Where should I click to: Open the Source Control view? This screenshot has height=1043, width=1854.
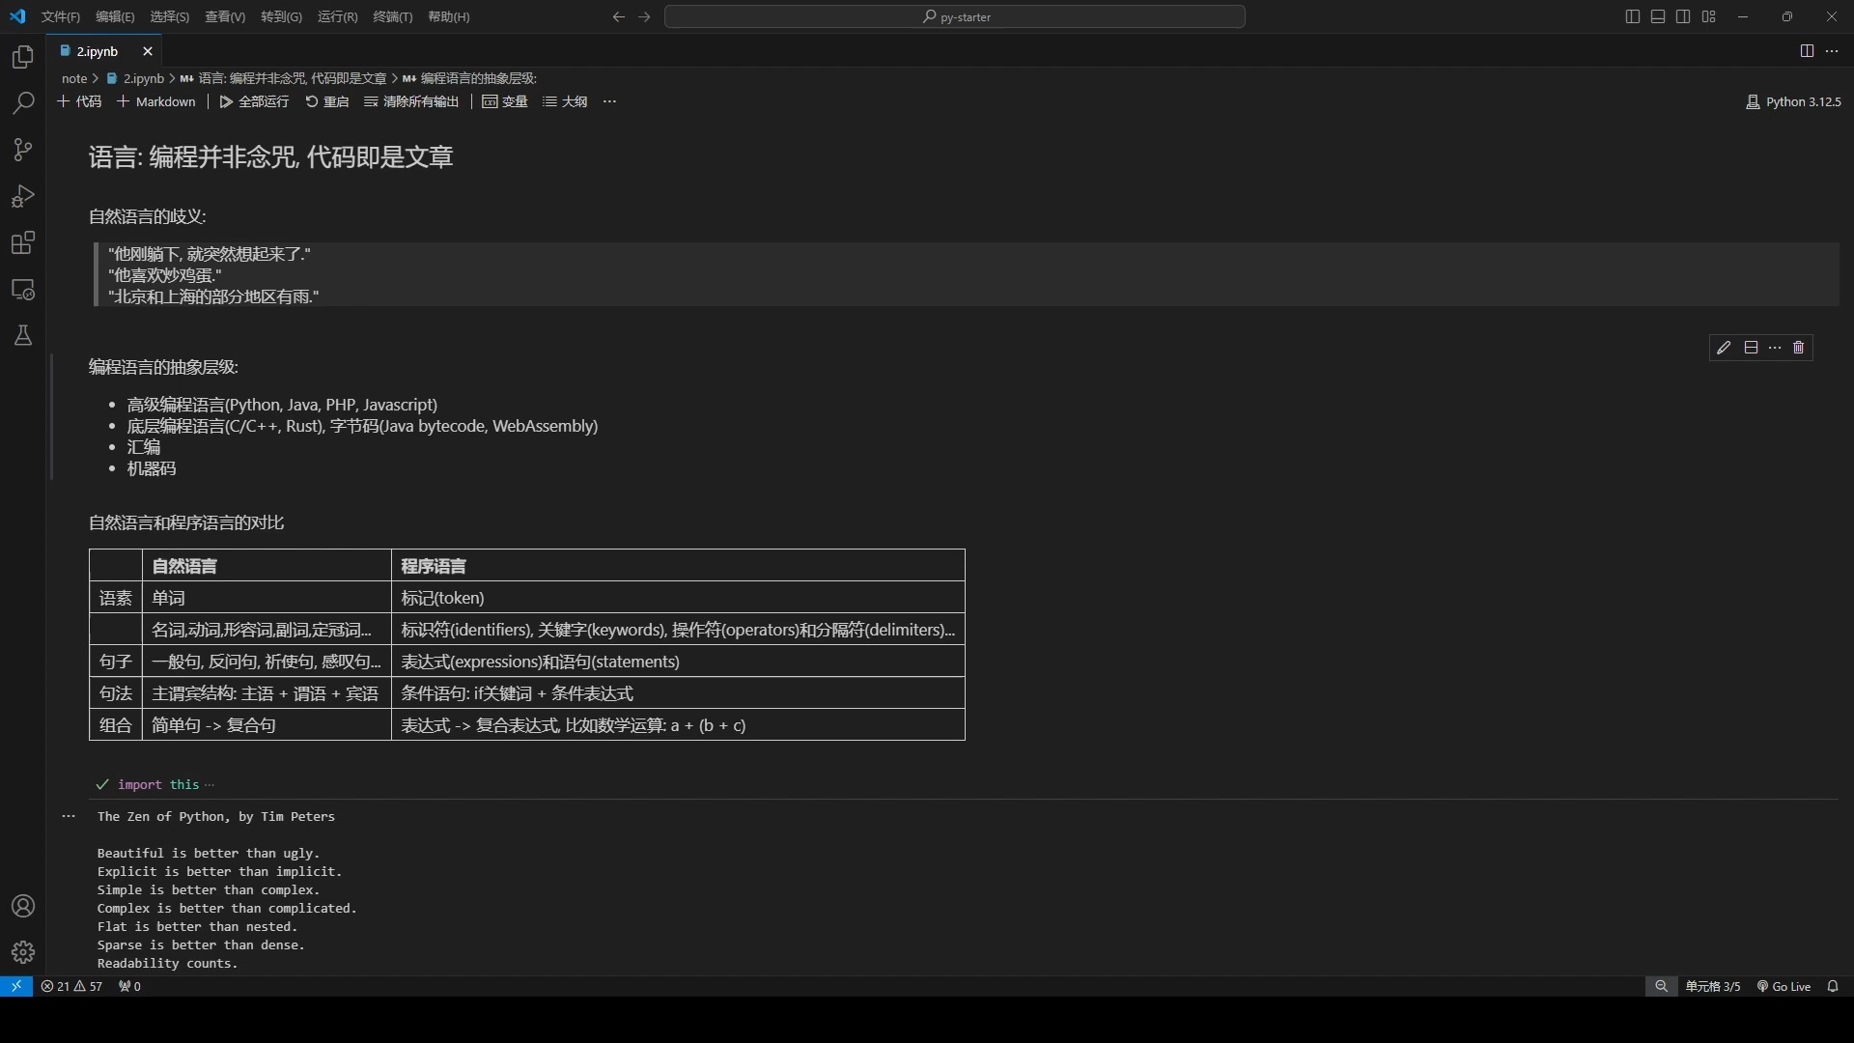tap(23, 150)
